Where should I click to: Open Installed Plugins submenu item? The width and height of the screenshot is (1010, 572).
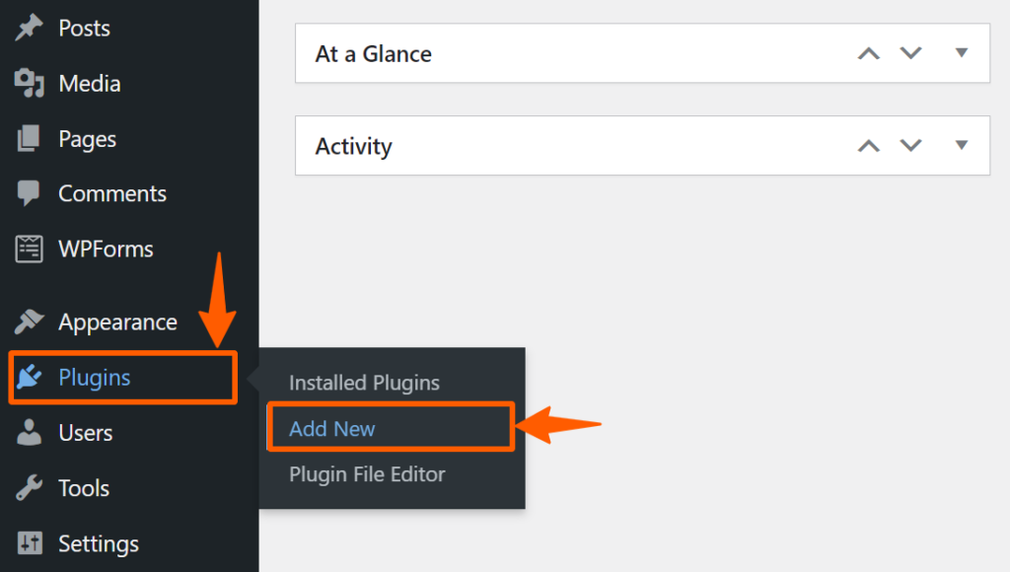tap(365, 383)
